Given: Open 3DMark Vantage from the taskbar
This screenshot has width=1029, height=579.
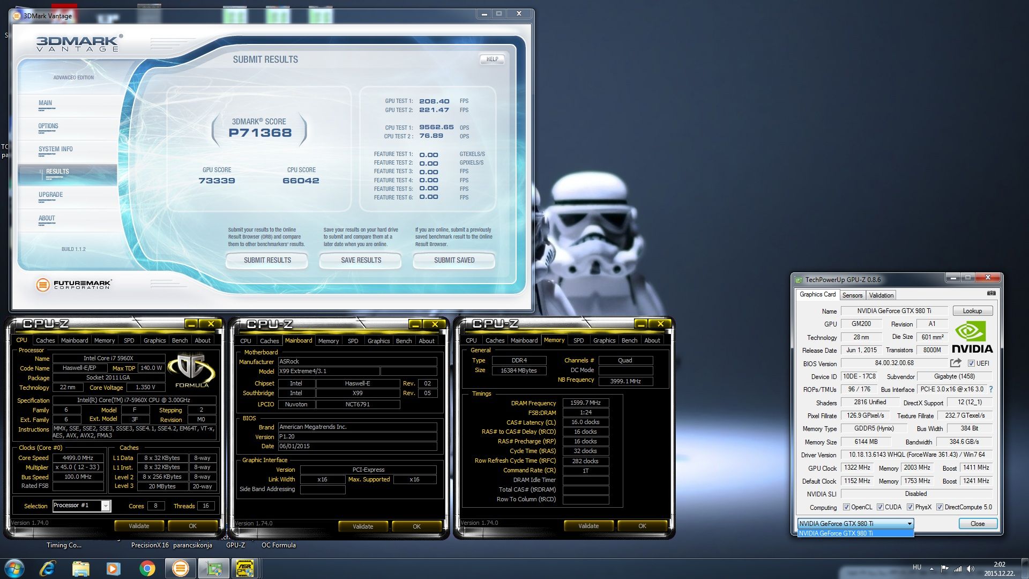Looking at the screenshot, I should pos(181,568).
